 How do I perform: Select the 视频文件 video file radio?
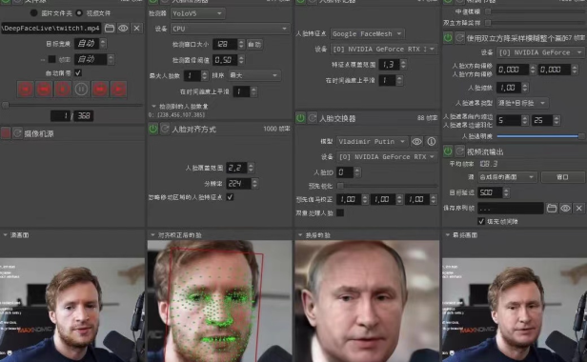coord(79,13)
